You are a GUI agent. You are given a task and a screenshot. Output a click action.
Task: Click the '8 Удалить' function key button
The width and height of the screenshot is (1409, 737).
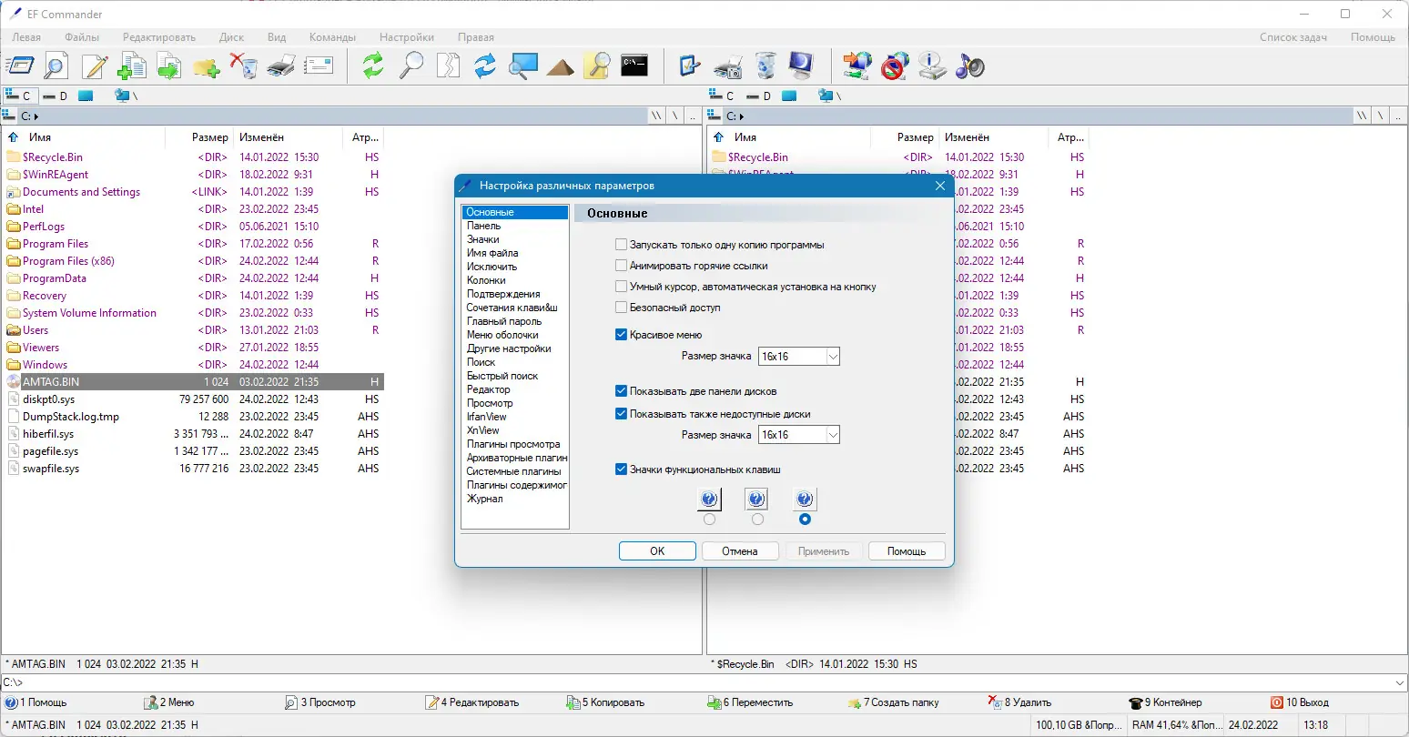pos(1019,702)
